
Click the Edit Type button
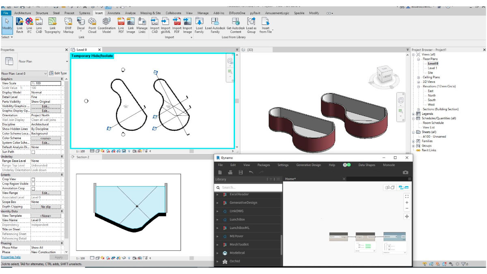(58, 73)
